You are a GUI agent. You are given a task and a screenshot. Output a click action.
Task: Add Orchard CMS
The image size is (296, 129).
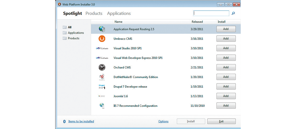point(226,67)
